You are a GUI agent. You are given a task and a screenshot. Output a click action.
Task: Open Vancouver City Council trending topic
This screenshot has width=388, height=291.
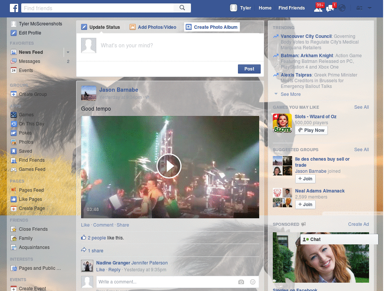306,36
